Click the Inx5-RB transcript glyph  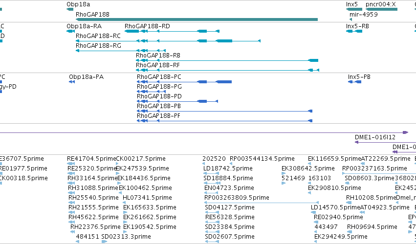pyautogui.click(x=354, y=32)
